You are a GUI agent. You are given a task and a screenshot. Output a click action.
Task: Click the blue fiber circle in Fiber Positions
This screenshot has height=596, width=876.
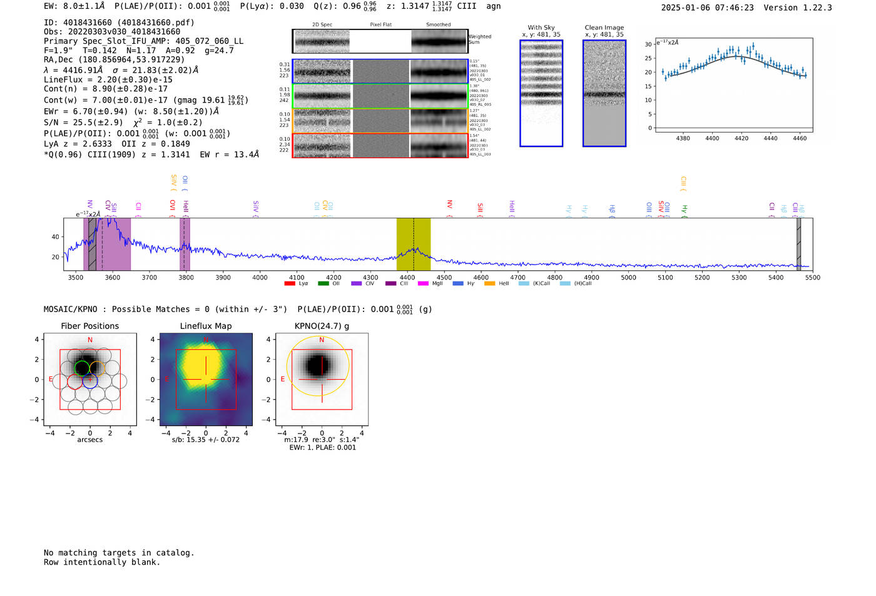90,381
